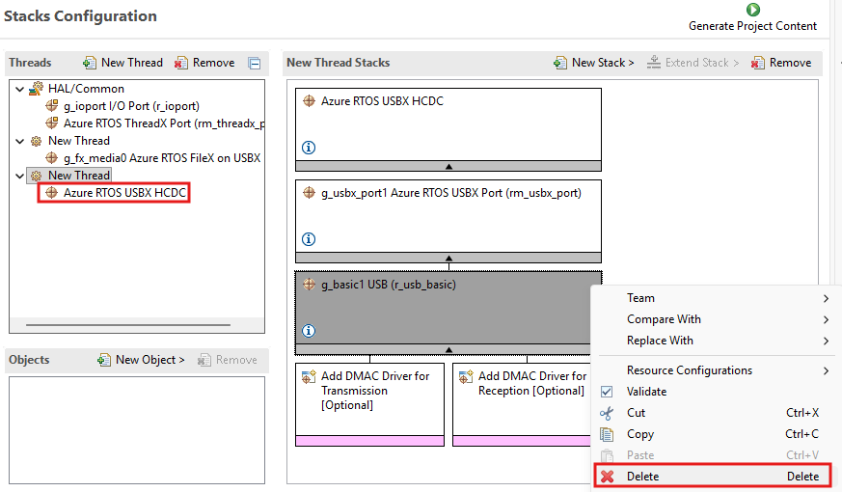This screenshot has height=492, width=842.
Task: Select g_ioport I/O Port (r_ioport) row
Action: (x=131, y=106)
